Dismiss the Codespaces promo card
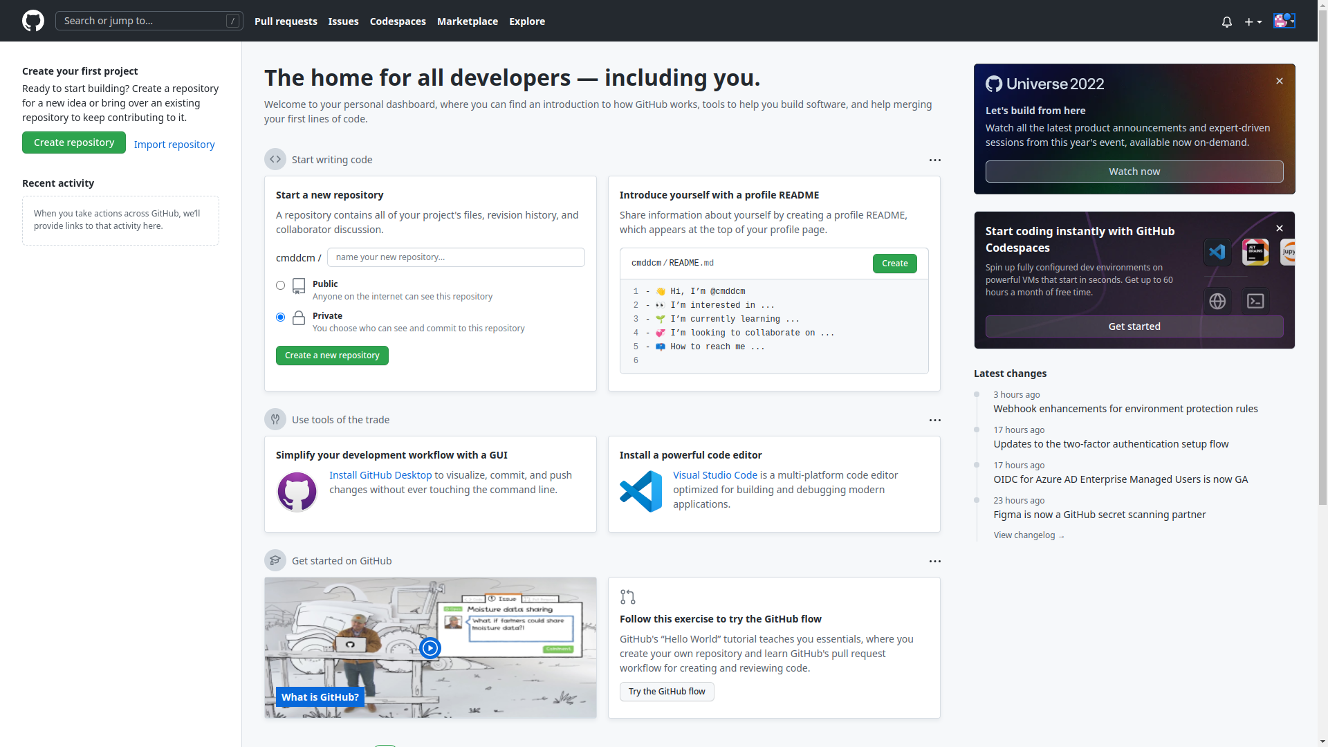1328x747 pixels. coord(1280,228)
